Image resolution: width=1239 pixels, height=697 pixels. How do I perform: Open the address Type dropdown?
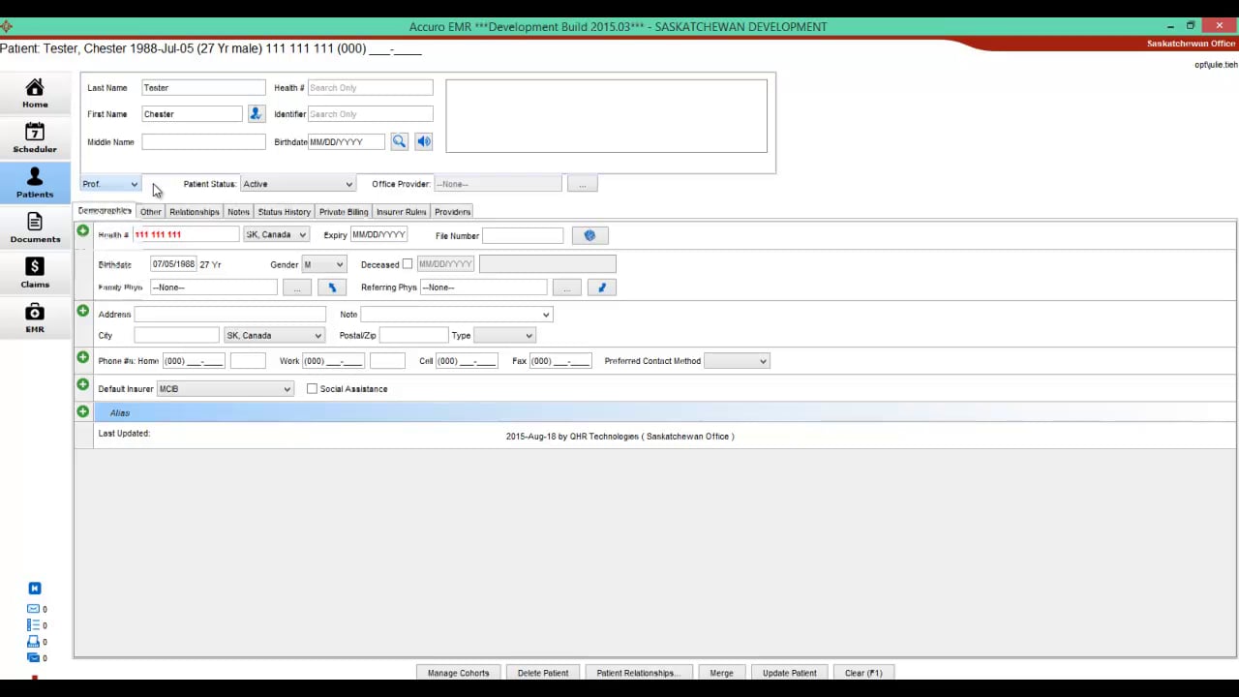tap(504, 336)
